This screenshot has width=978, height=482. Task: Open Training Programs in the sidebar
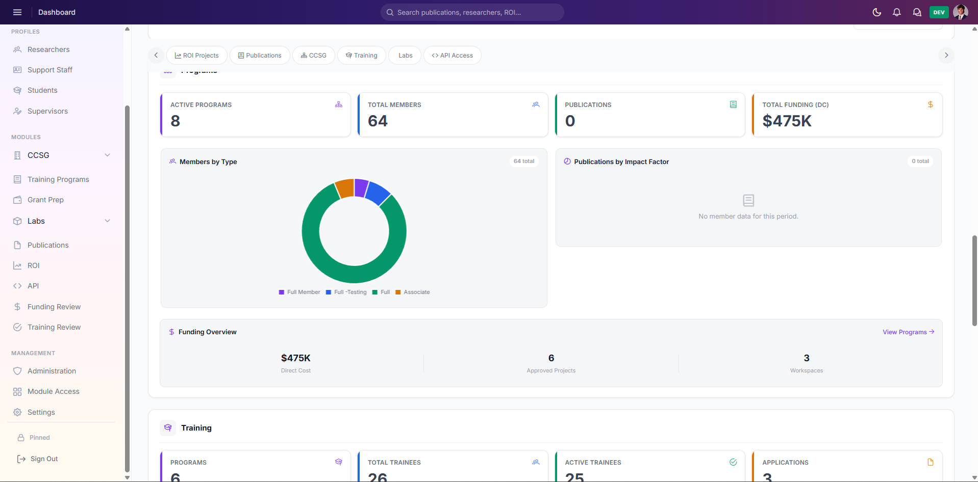[58, 179]
